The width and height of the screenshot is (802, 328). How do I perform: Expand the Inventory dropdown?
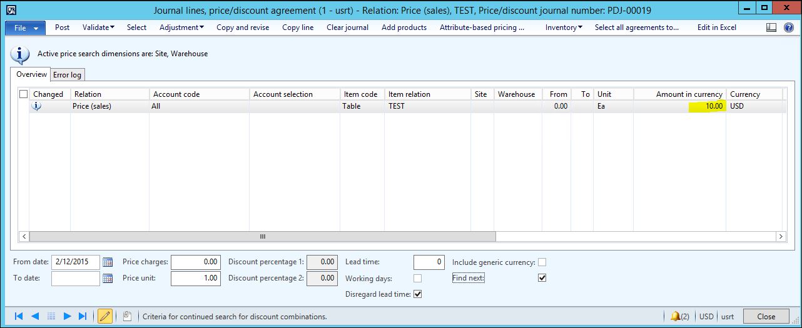pyautogui.click(x=563, y=27)
